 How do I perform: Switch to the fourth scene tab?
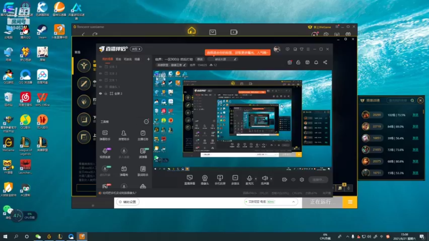[137, 59]
